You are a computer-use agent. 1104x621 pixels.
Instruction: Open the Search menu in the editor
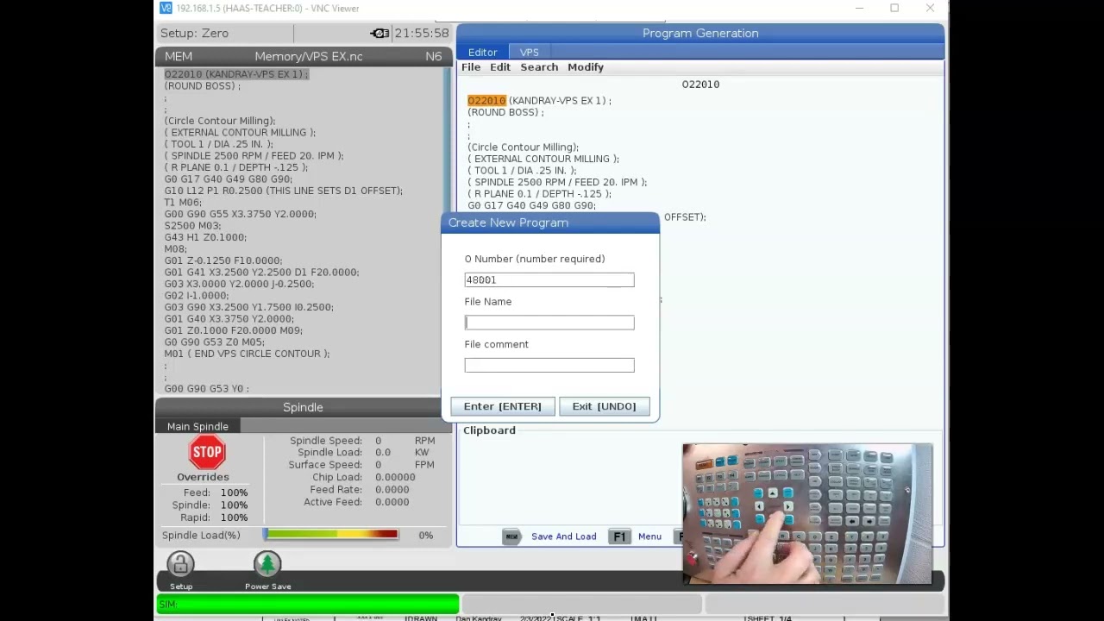[539, 67]
